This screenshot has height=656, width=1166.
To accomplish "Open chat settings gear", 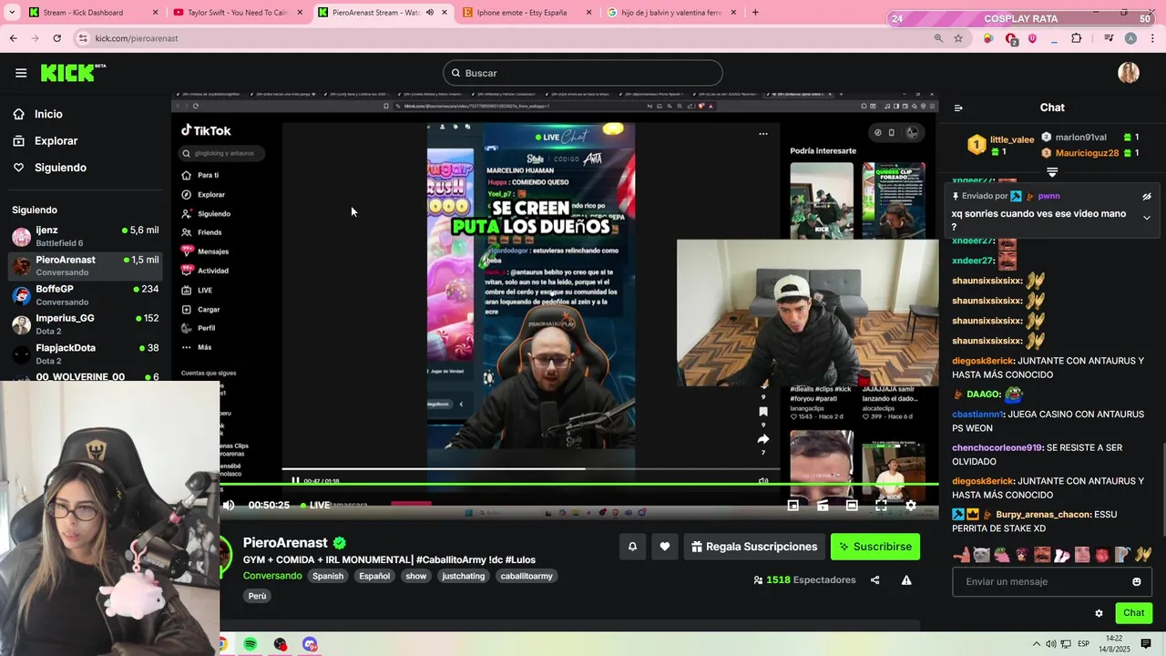I will [x=1099, y=613].
